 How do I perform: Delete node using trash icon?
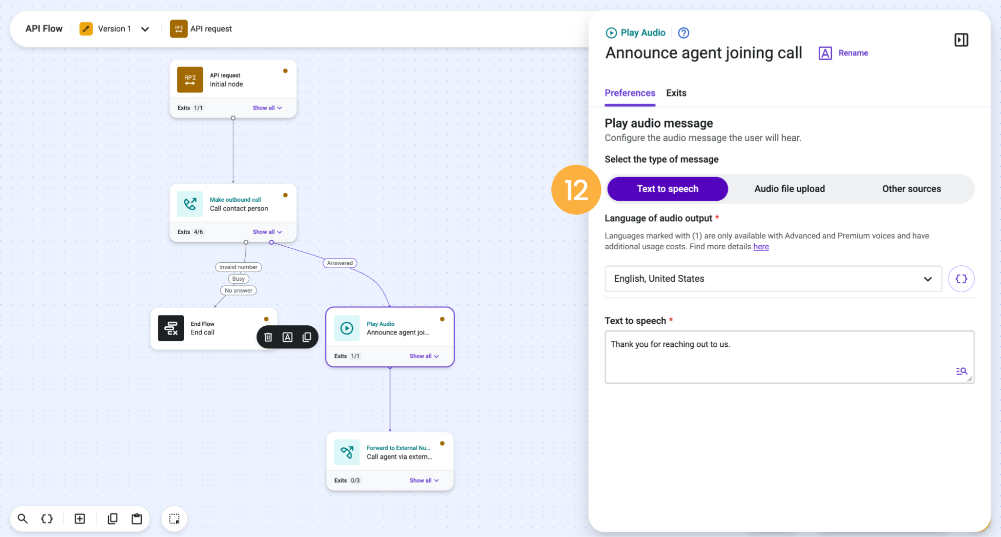click(x=268, y=337)
